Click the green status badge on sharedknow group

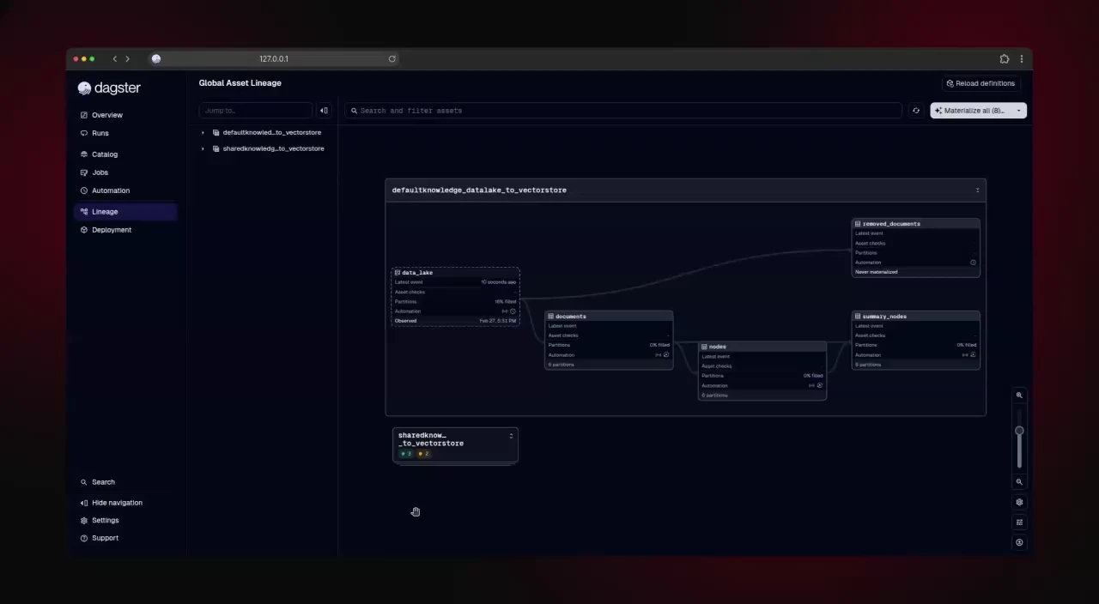[406, 454]
